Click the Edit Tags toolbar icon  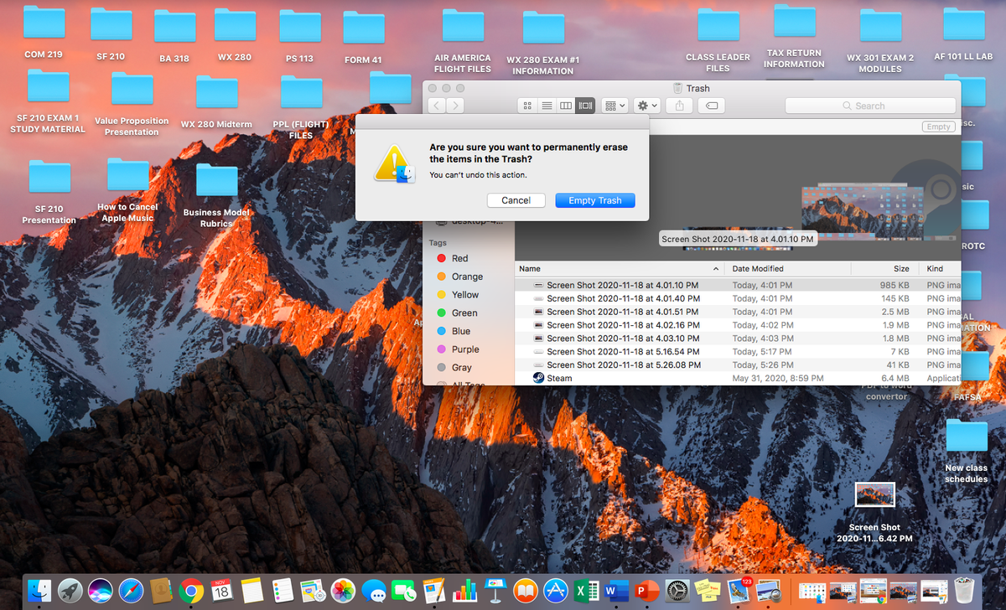click(709, 106)
